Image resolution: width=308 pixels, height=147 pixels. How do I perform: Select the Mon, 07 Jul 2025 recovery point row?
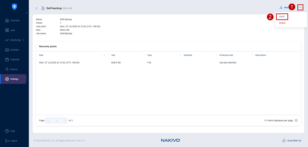click(168, 63)
